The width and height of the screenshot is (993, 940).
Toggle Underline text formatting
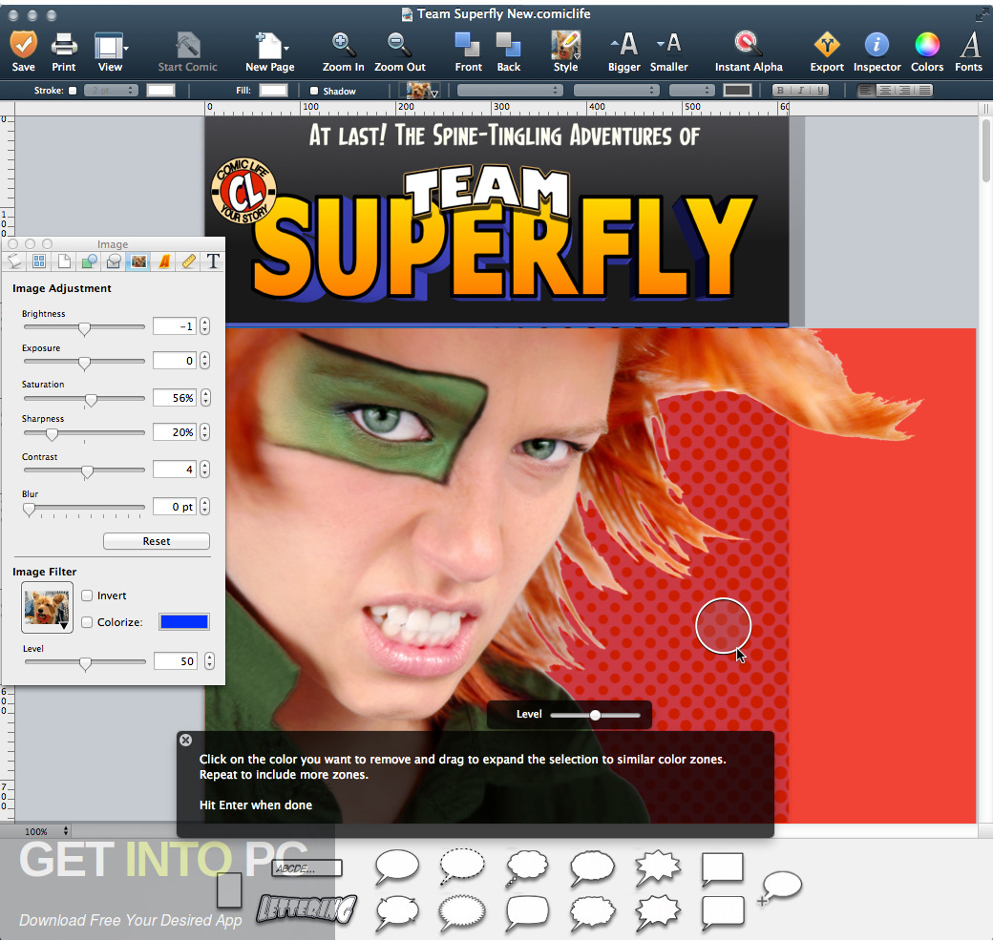(x=820, y=91)
